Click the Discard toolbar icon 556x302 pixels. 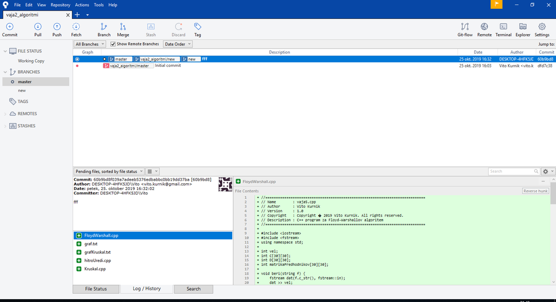coord(178,27)
